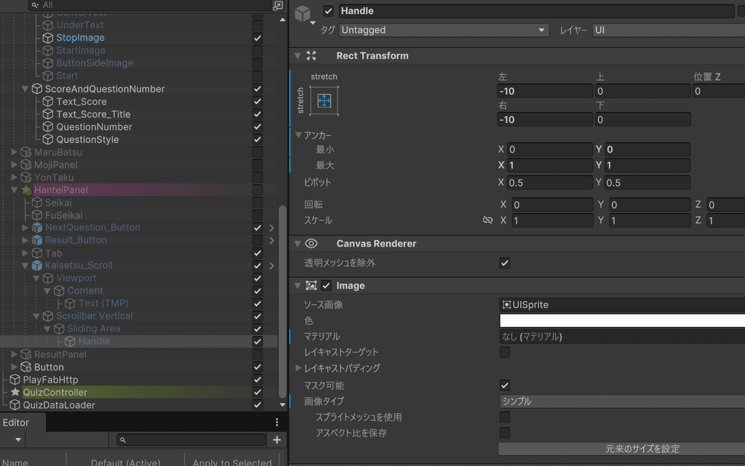The image size is (745, 466).
Task: Click the cube icon of Text (TMP)
Action: pos(70,303)
